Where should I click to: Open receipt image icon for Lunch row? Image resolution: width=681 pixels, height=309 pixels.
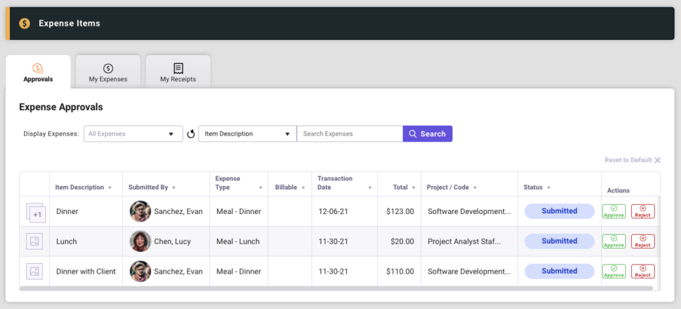[x=35, y=241]
